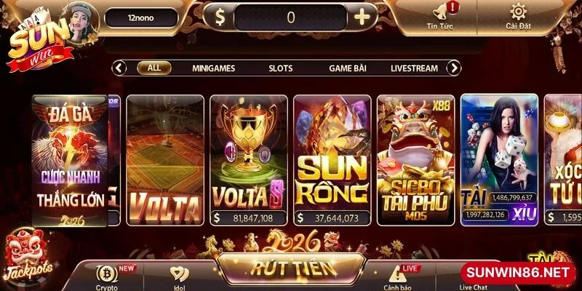The image size is (582, 291).
Task: Open the Idol heart icon
Action: pos(179,274)
